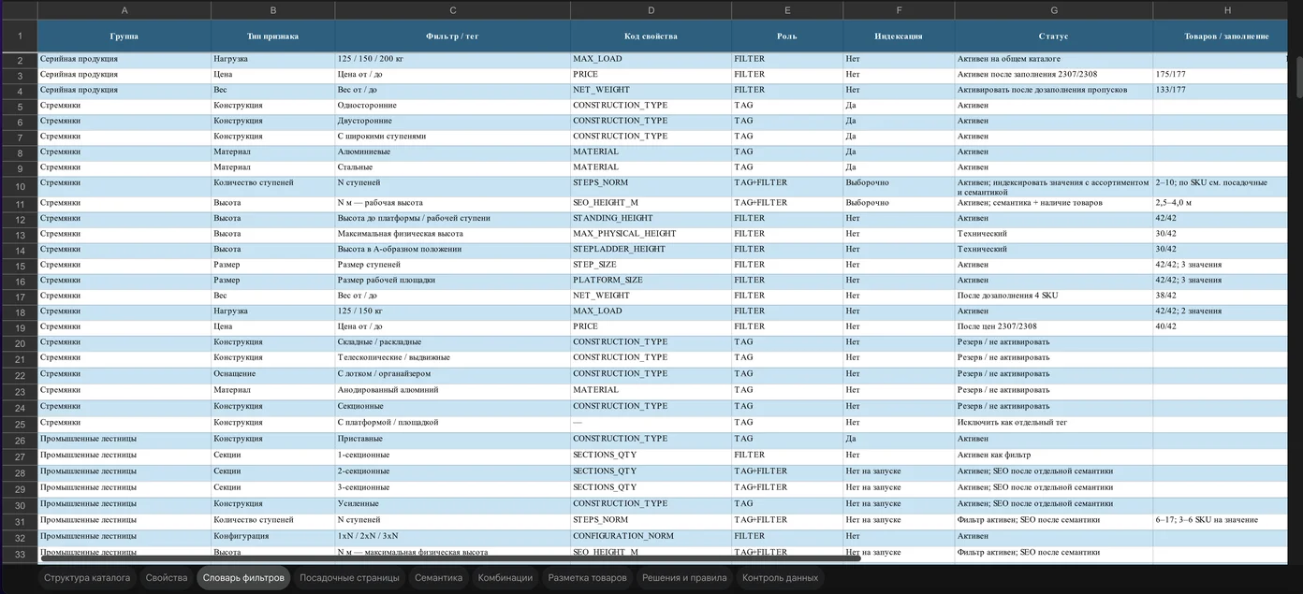The height and width of the screenshot is (594, 1303).
Task: Select the cell "Активен как фильтр"
Action: click(1054, 456)
